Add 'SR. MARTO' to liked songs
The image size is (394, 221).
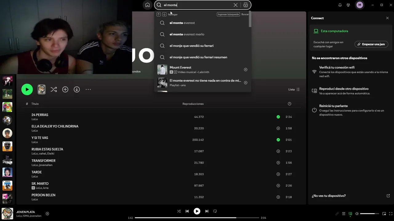tap(278, 186)
